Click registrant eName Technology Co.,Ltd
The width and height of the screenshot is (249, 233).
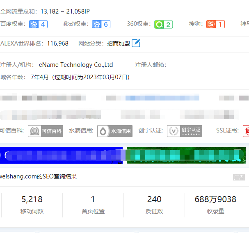pyautogui.click(x=76, y=65)
